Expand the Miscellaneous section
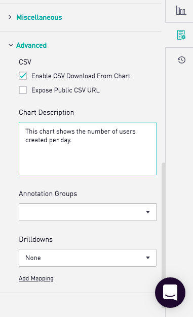 click(x=39, y=17)
